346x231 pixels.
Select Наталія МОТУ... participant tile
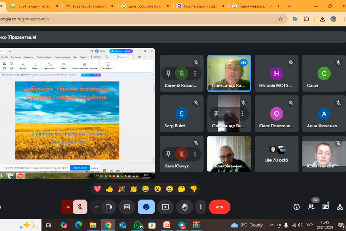pos(276,74)
